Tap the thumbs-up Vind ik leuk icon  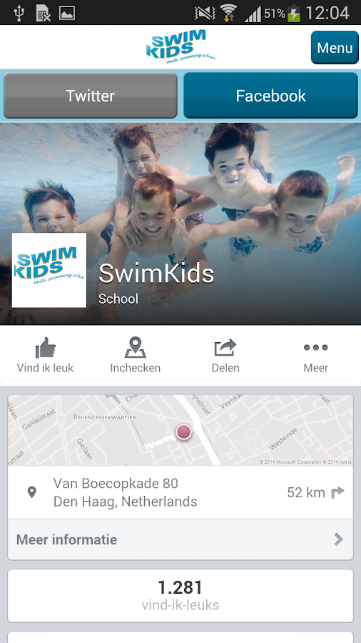(45, 348)
